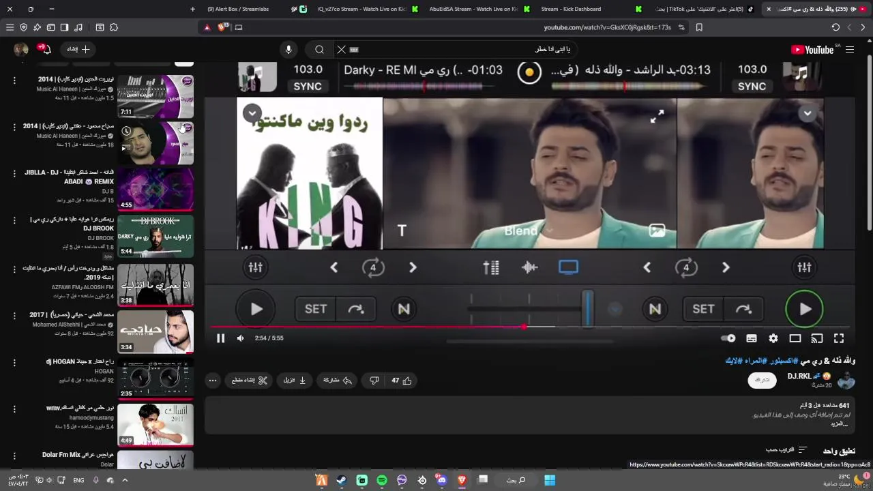Toggle the browser sidebar panel icon

pyautogui.click(x=64, y=27)
